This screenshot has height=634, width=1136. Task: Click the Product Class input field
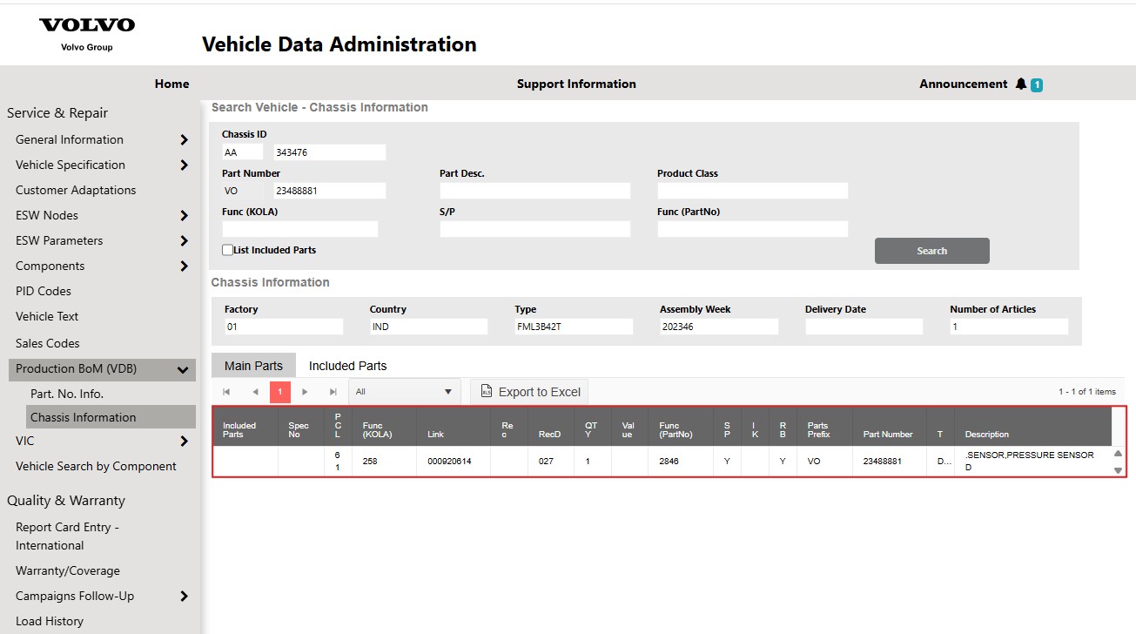pos(752,191)
